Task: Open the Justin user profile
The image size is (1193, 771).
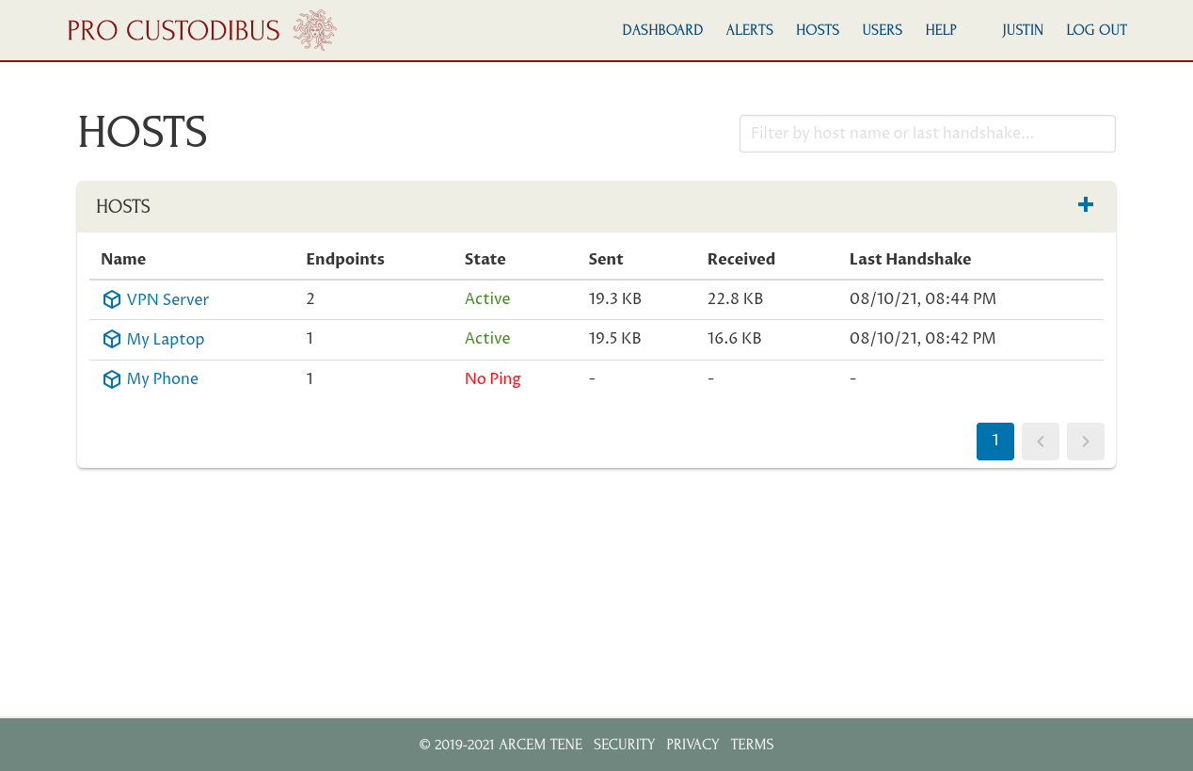Action: click(1023, 30)
